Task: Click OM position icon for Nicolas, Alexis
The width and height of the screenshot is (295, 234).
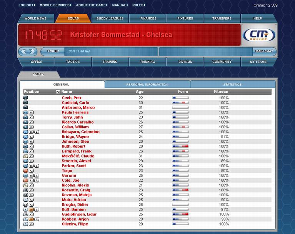Action: coord(26,185)
